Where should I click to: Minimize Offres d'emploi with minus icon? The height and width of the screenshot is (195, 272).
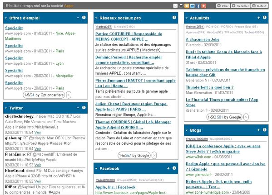pos(78,18)
